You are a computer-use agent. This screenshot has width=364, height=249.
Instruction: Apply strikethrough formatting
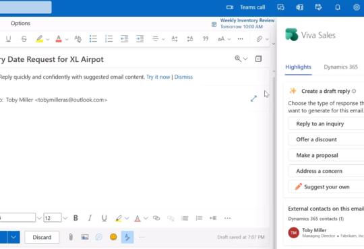(24, 39)
